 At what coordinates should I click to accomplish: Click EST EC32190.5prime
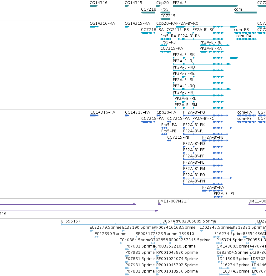tap(138, 227)
